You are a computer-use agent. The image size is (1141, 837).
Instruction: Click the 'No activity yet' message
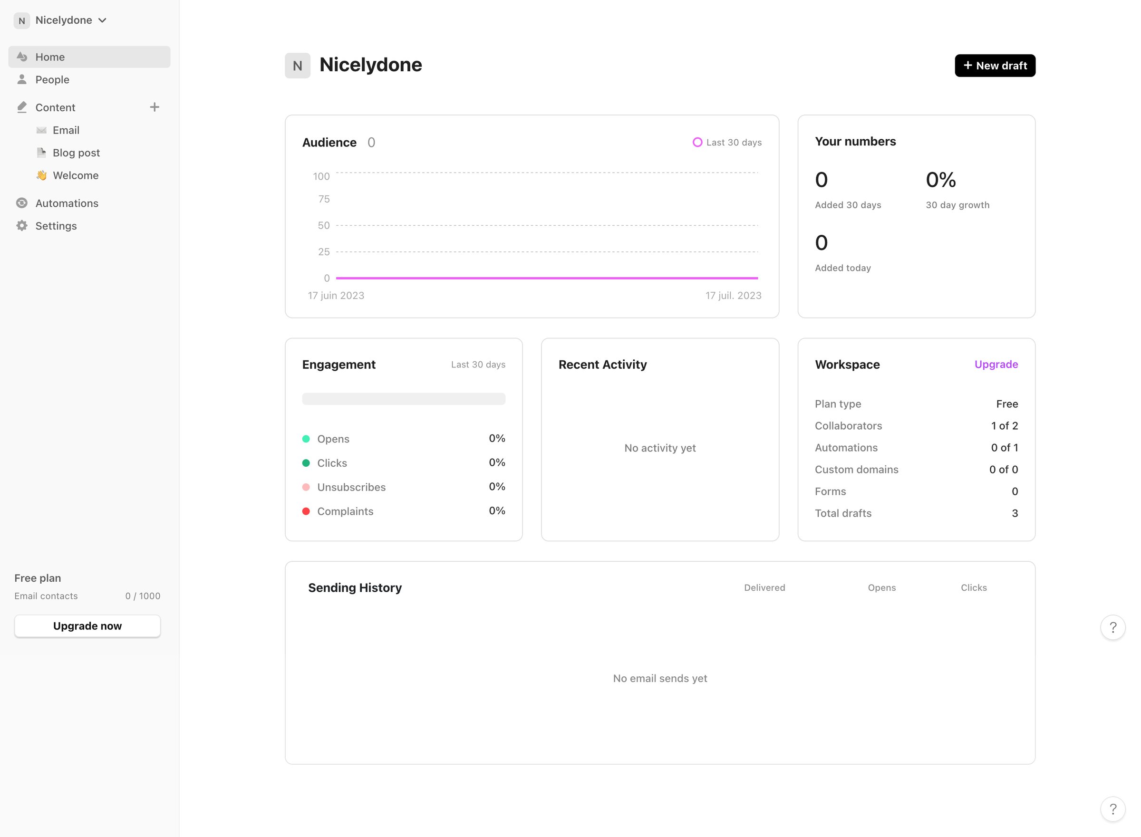[660, 448]
